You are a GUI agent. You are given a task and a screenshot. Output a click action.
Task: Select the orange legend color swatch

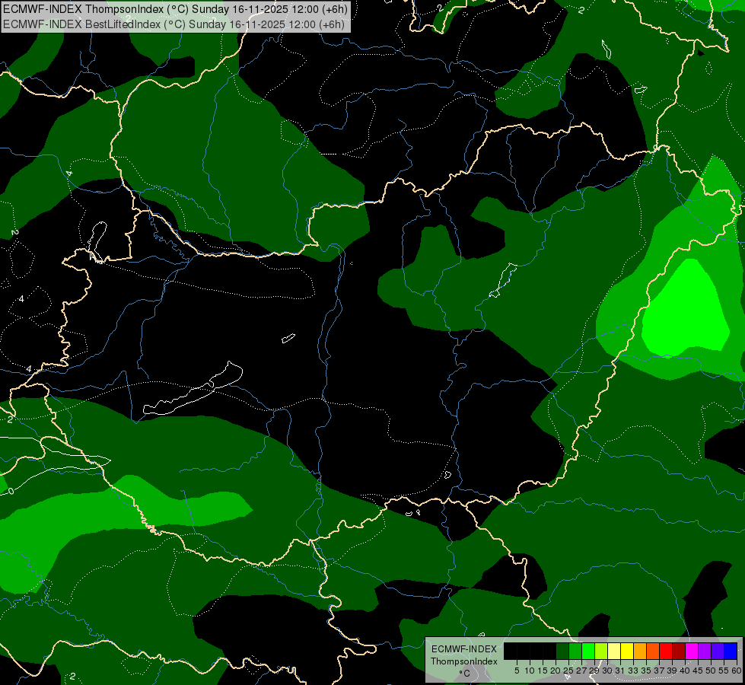(641, 651)
